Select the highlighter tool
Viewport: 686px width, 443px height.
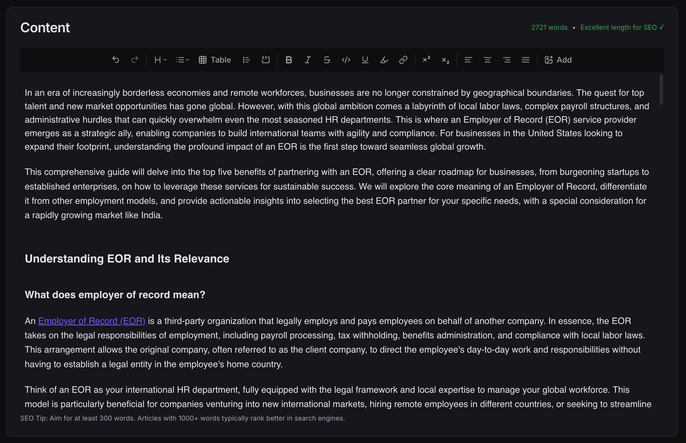pyautogui.click(x=384, y=60)
